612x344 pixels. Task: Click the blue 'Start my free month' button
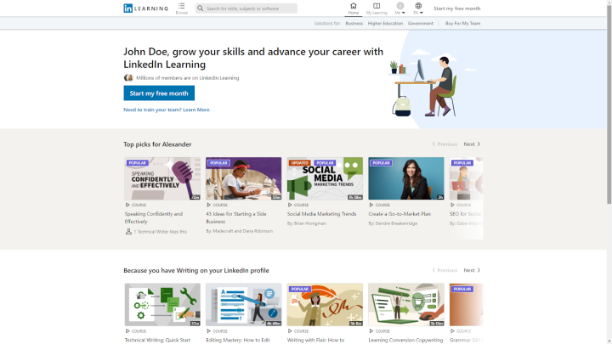159,93
